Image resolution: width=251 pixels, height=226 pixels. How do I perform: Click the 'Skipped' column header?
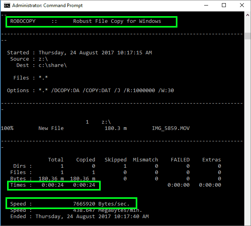(115, 160)
